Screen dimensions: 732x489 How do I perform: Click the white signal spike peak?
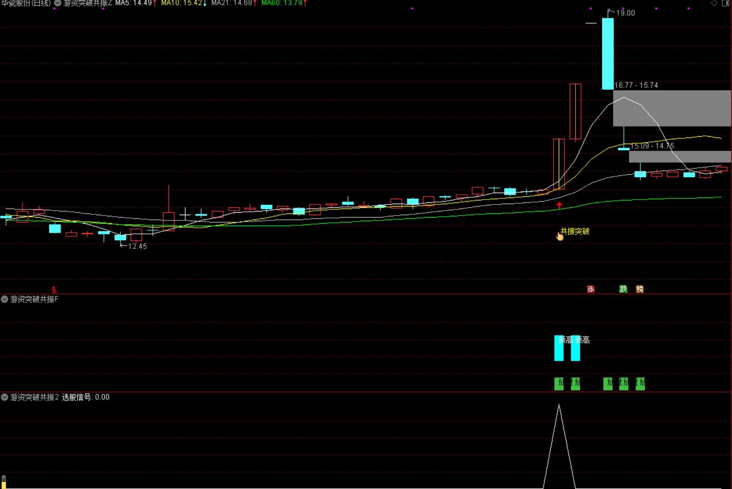(x=559, y=405)
